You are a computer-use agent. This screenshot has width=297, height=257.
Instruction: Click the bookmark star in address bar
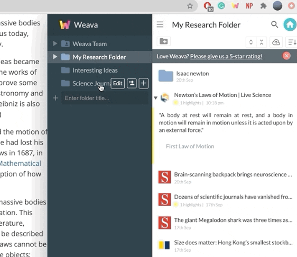pyautogui.click(x=190, y=6)
